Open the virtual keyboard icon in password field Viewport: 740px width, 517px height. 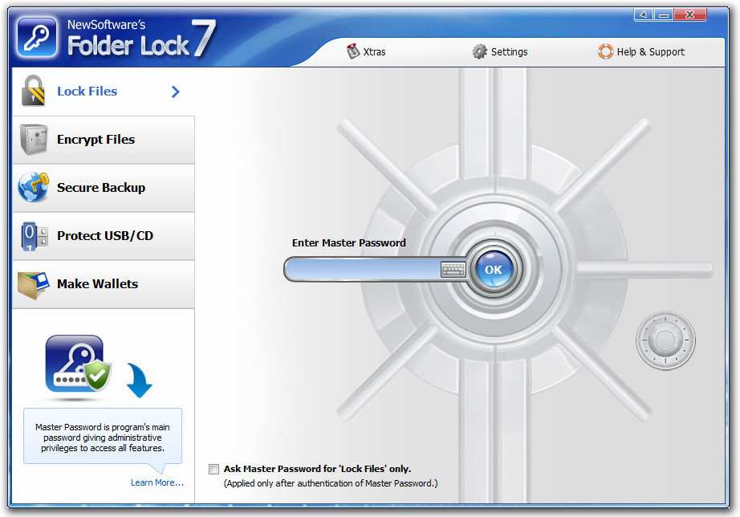pos(453,270)
